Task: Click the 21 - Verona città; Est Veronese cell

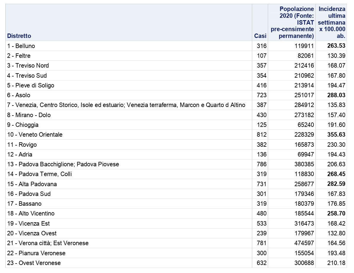Action: tap(48, 243)
